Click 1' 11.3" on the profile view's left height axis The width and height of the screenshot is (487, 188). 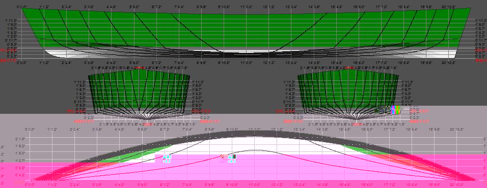[11, 20]
